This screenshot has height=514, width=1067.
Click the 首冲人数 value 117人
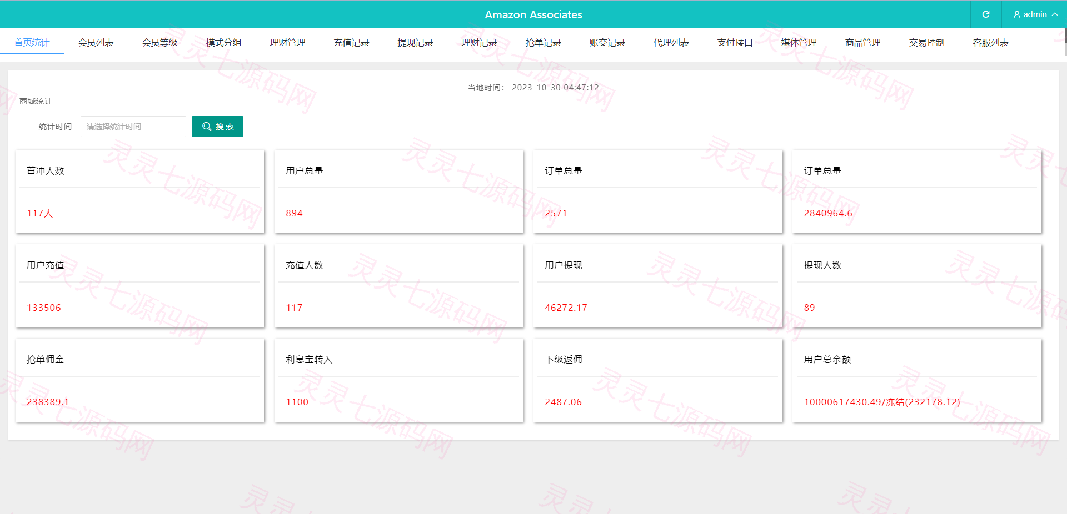click(x=40, y=213)
